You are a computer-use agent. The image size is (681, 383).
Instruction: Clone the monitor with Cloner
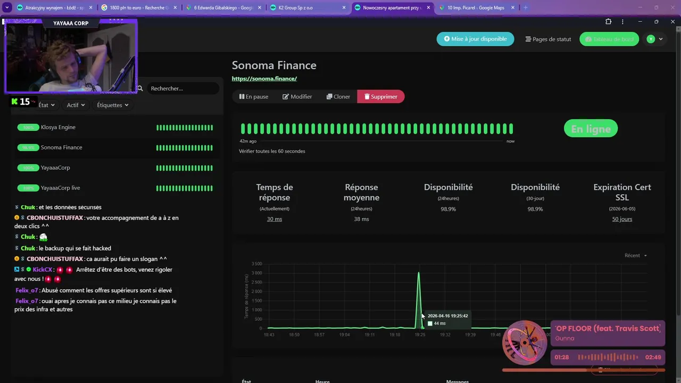click(338, 97)
